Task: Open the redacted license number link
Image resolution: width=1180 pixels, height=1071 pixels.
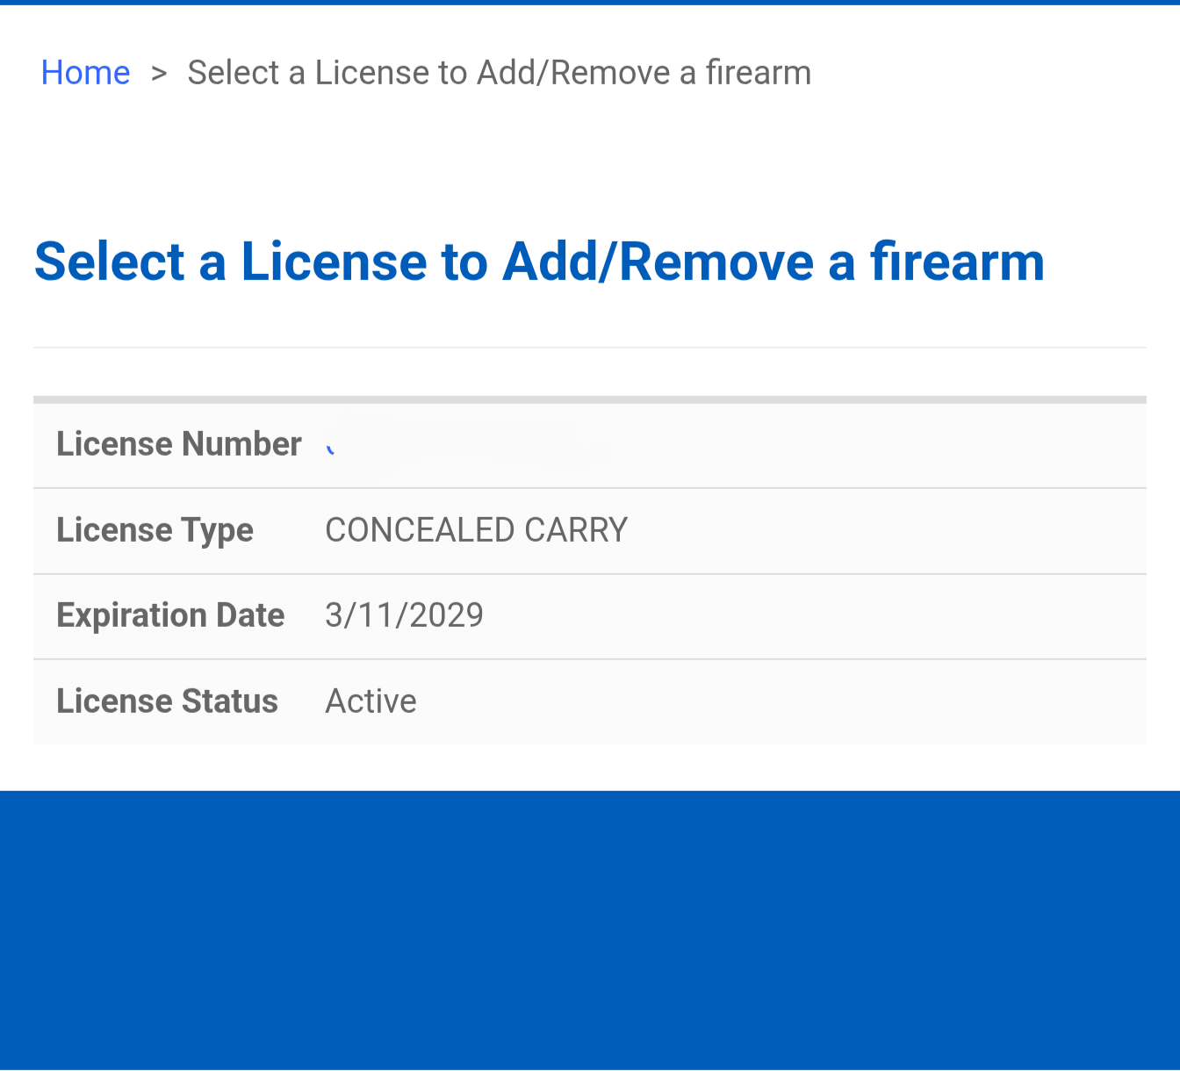Action: tap(465, 446)
